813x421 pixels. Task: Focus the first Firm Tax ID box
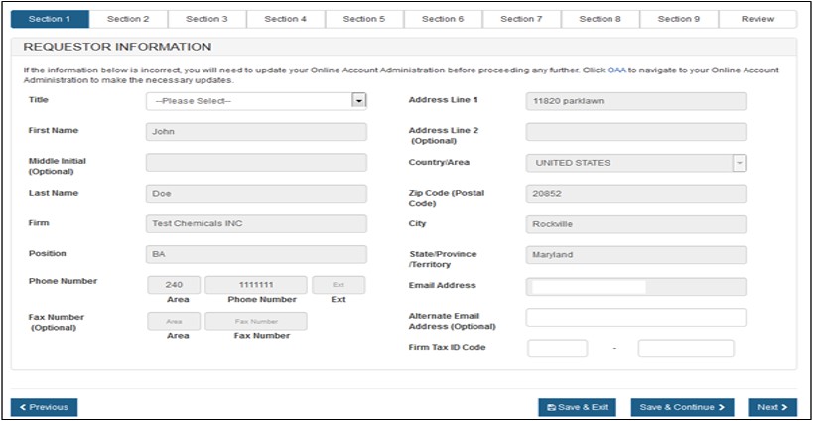click(557, 349)
